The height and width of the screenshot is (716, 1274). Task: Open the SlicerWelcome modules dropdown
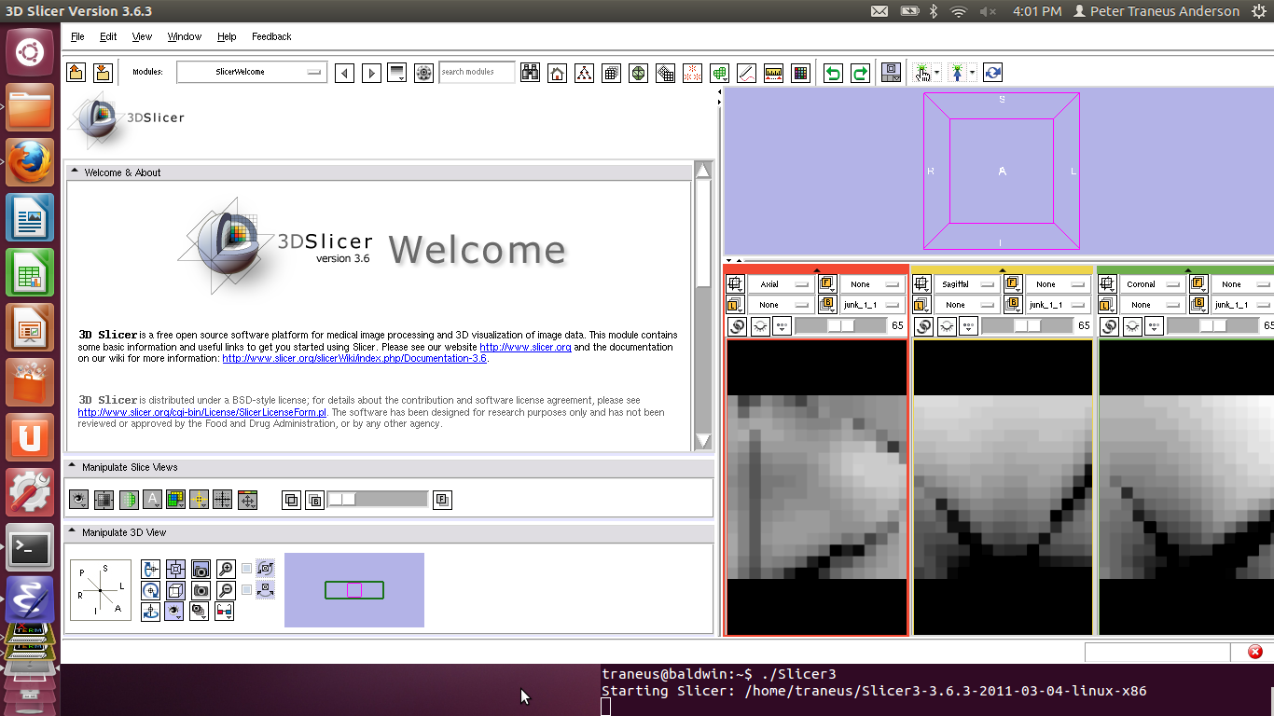click(252, 72)
